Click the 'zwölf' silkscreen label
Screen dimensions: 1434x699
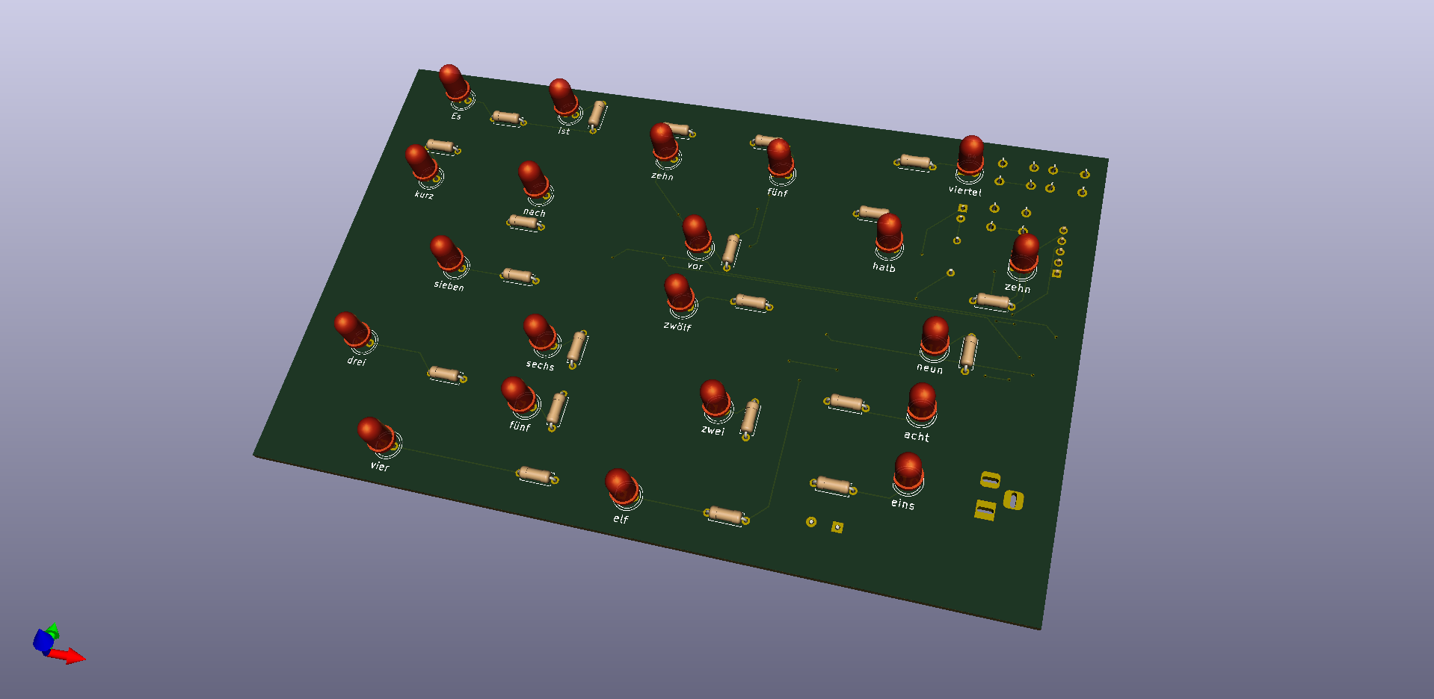677,326
